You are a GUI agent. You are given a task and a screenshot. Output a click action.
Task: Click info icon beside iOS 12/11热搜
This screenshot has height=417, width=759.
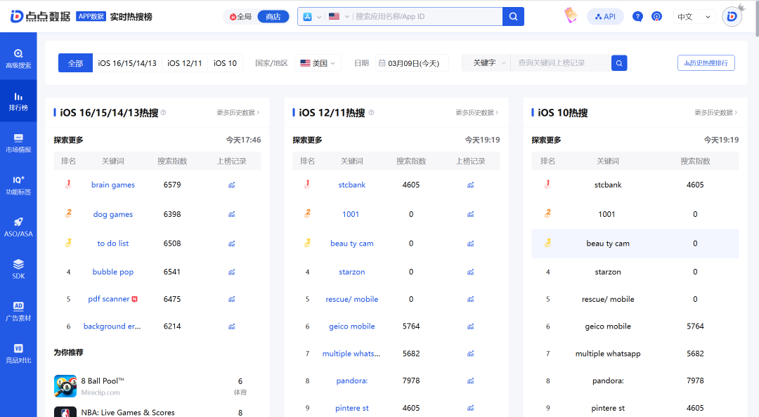[x=371, y=112]
